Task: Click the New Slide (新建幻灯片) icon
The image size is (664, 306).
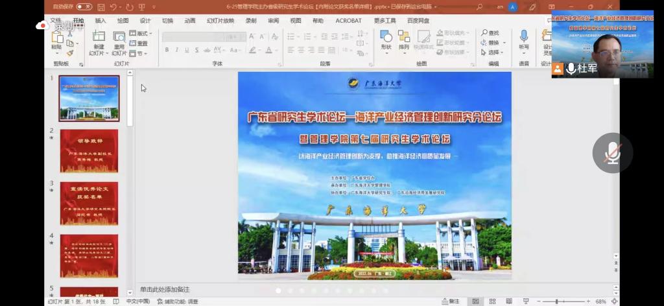Action: coord(99,38)
